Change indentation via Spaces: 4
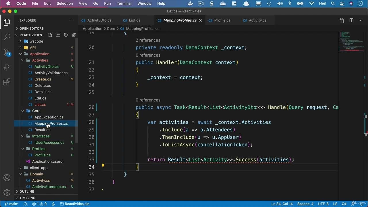This screenshot has width=368, height=207. [x=305, y=204]
